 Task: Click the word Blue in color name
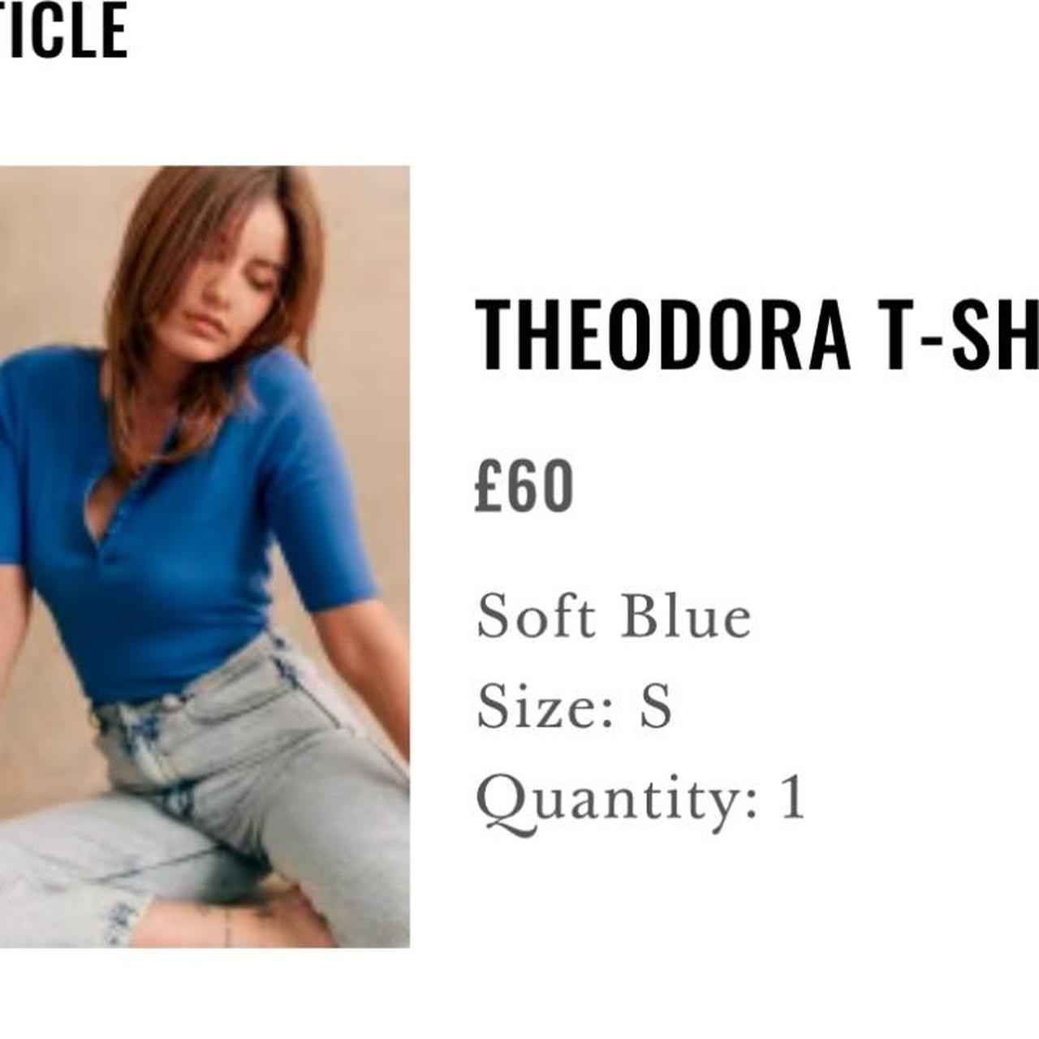687,616
